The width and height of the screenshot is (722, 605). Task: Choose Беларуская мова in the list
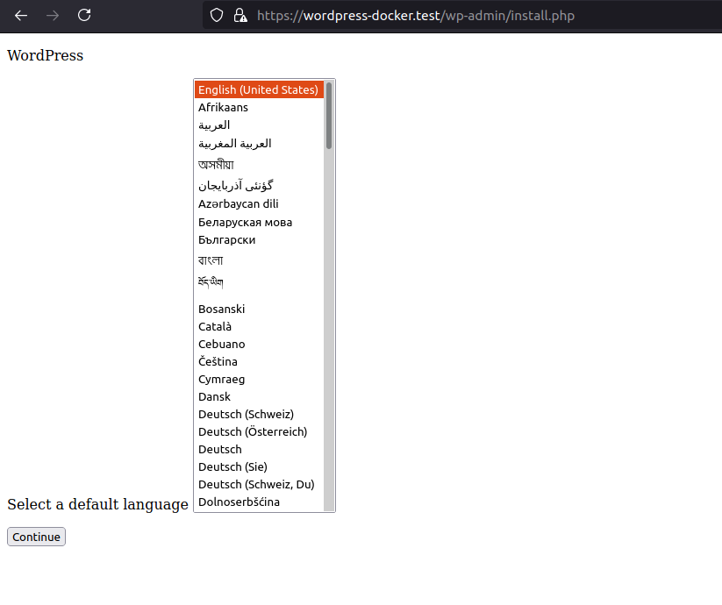pyautogui.click(x=260, y=222)
